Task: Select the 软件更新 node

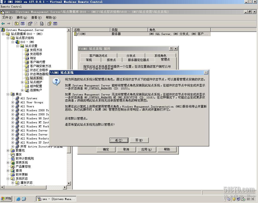Action: pos(22,175)
